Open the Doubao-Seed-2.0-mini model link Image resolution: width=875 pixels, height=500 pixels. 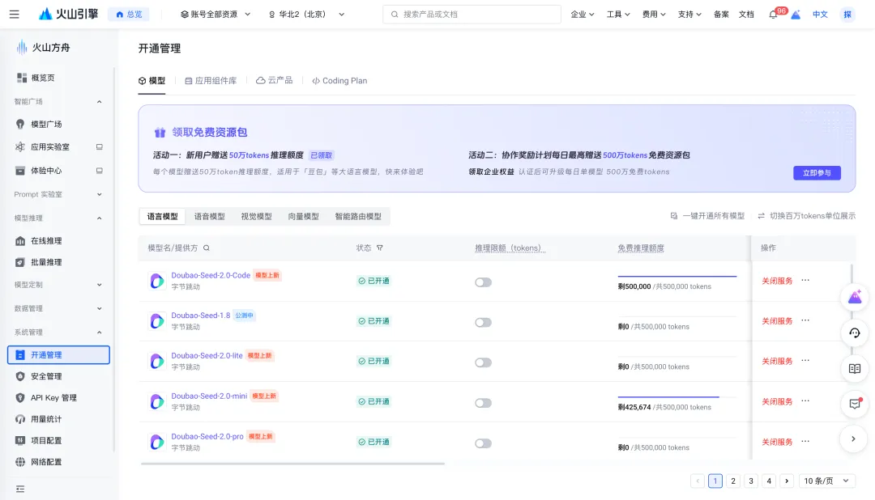[x=209, y=396]
